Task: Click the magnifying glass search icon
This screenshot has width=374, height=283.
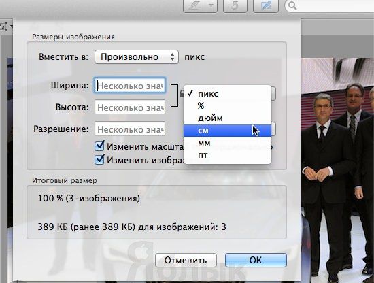Action: tap(292, 5)
